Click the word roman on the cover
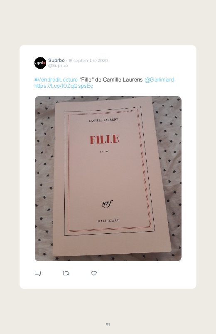 tap(105, 151)
